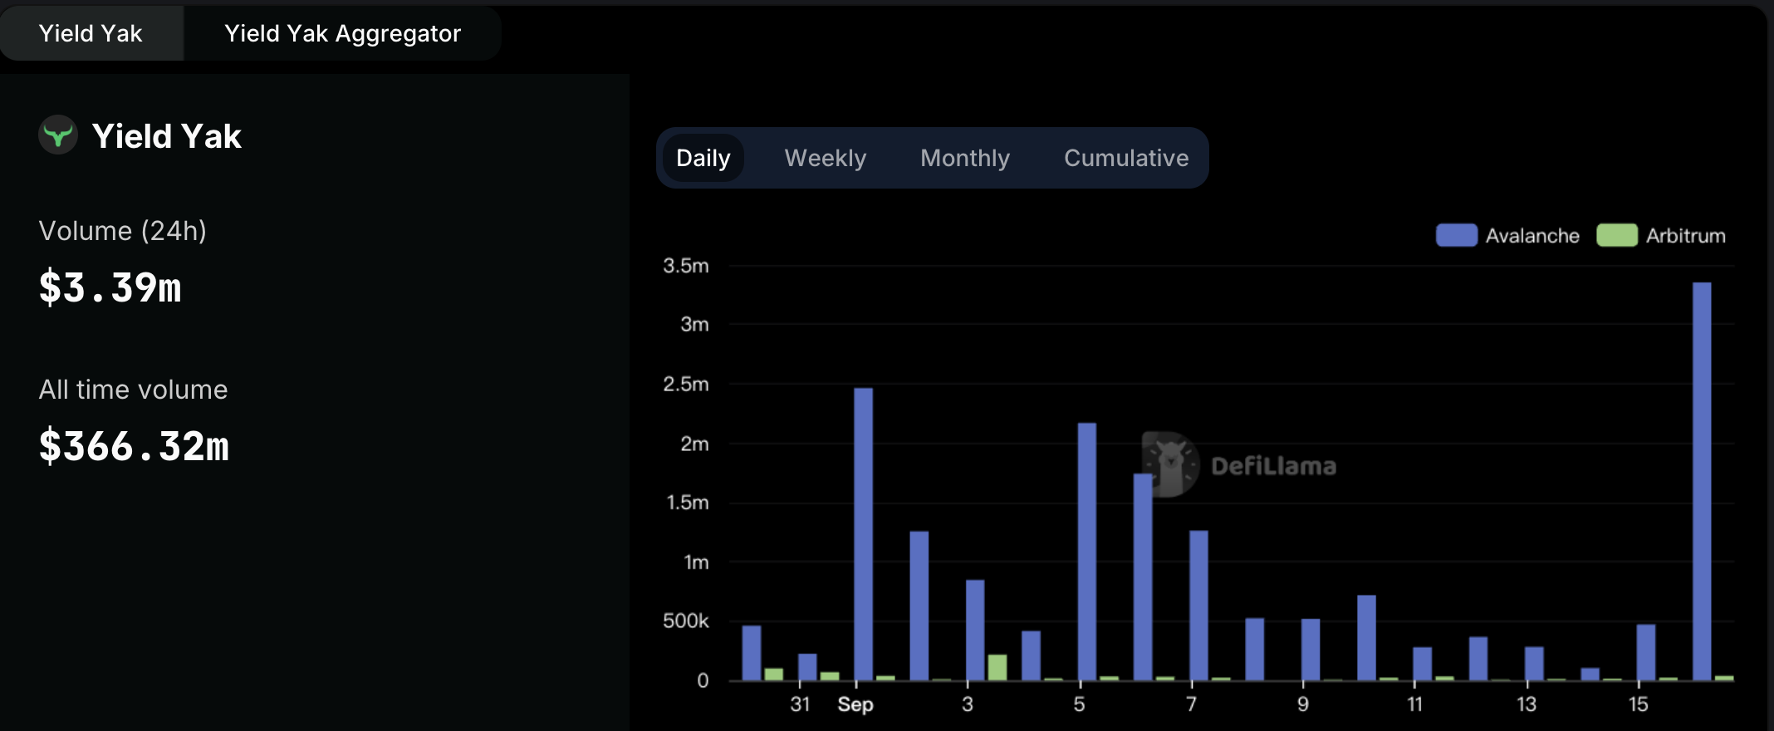The image size is (1774, 731).
Task: Click the green Arbitrum bar at the 3 tick
Action: 997,667
